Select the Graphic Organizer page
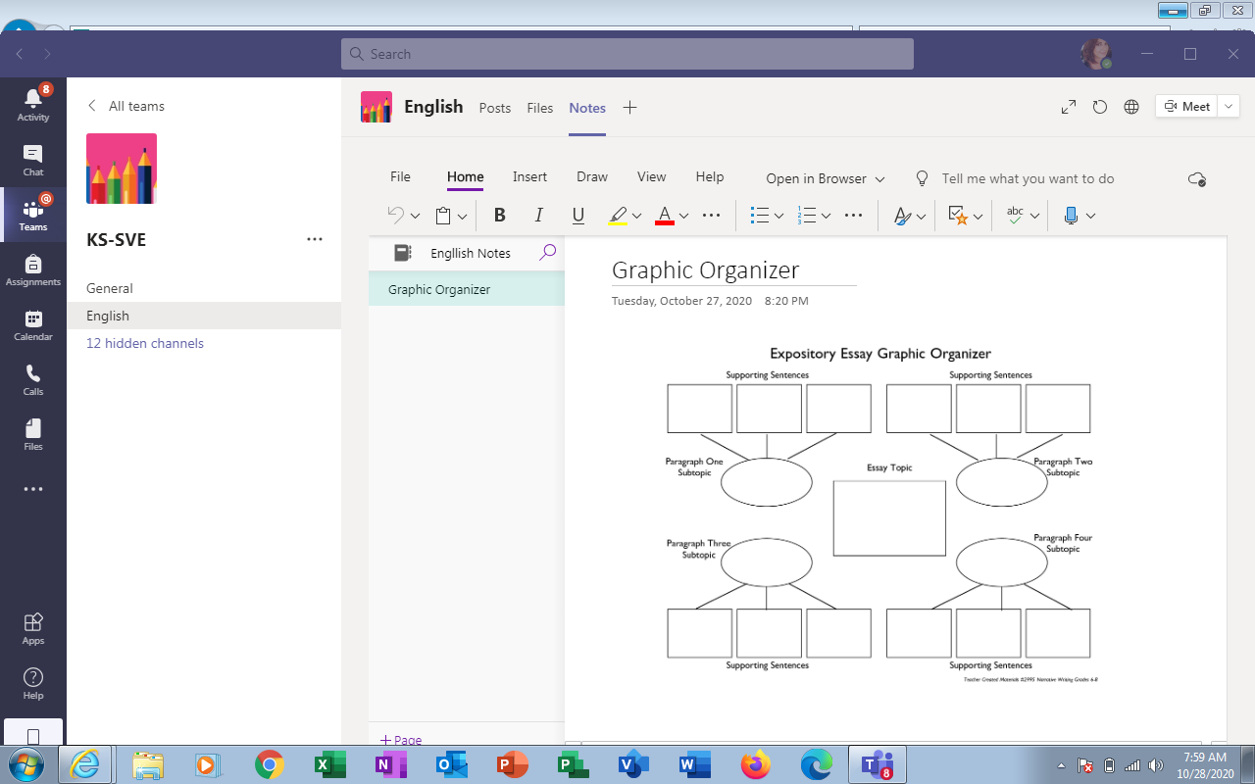 (467, 289)
